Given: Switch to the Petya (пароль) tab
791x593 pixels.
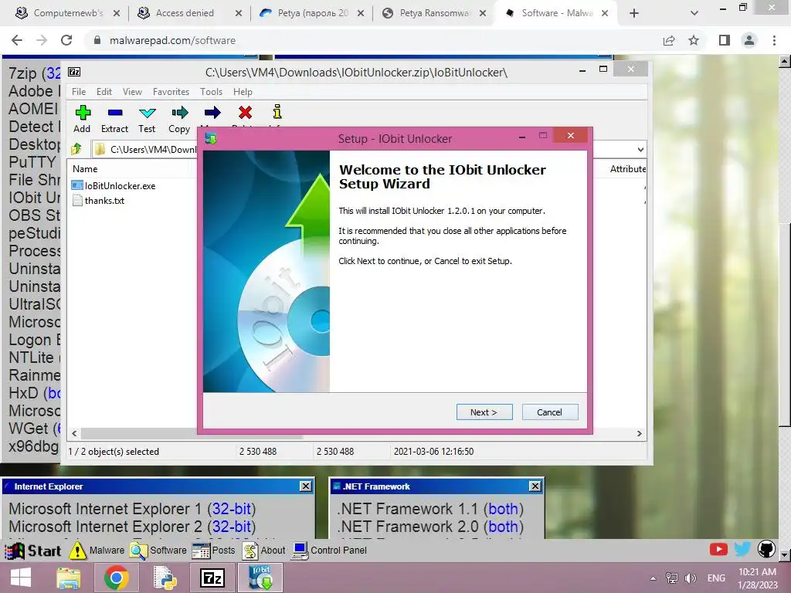Looking at the screenshot, I should (x=311, y=13).
